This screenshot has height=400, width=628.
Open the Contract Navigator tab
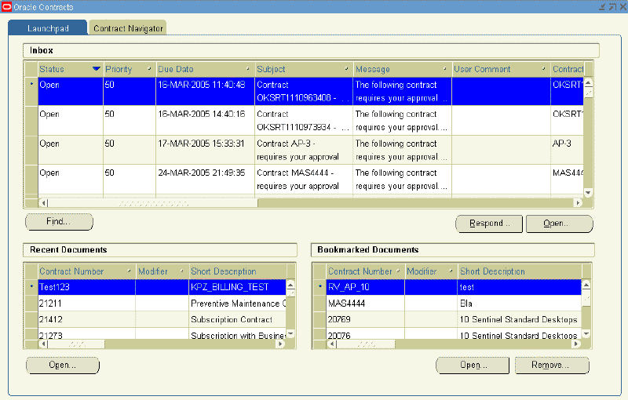pos(128,28)
